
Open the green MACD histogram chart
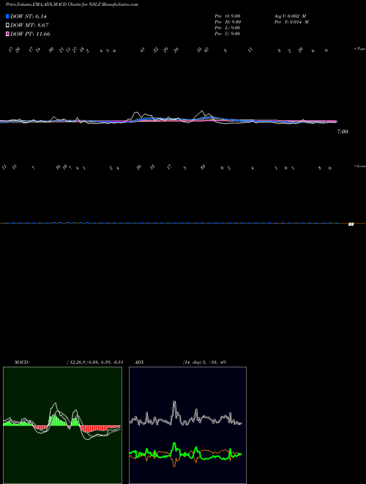pos(62,425)
